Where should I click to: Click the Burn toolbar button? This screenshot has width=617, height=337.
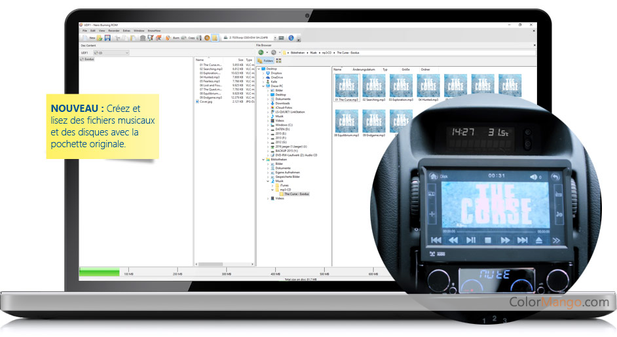point(173,38)
